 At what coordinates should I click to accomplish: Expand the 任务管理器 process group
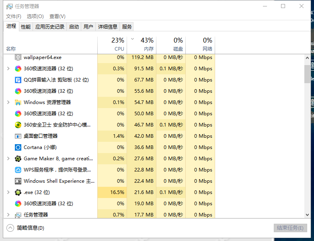8,215
